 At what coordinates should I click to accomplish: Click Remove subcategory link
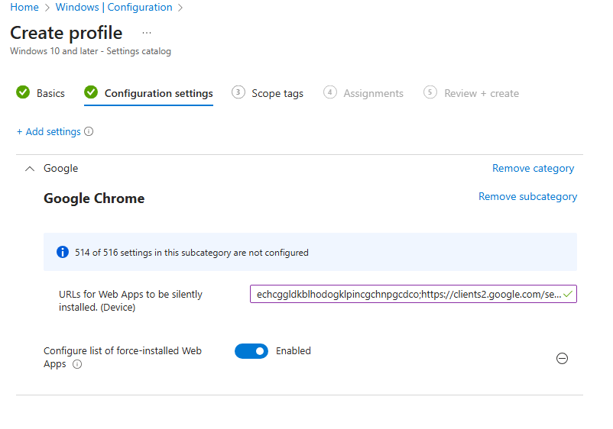(527, 196)
